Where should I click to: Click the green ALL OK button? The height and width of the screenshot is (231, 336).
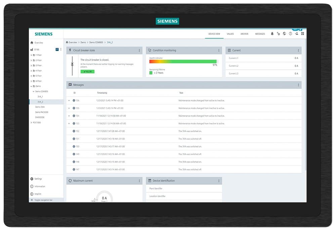[87, 71]
